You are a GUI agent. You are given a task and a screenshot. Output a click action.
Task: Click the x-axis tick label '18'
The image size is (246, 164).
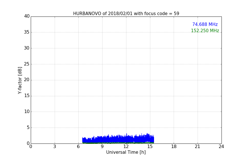coord(174,147)
